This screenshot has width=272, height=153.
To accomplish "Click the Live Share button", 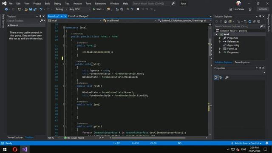I will click(x=237, y=9).
